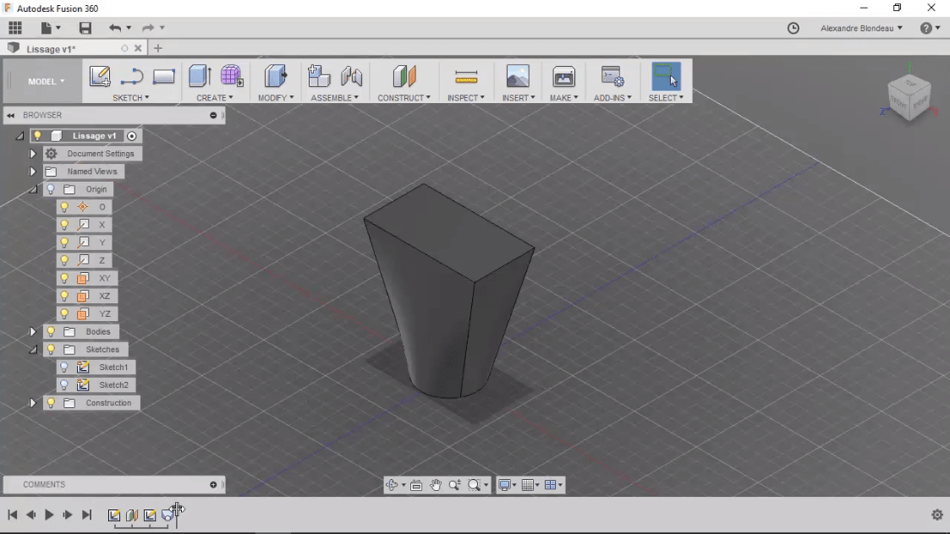Screen dimensions: 950x534
Task: Open the SKETCH menu
Action: point(130,97)
